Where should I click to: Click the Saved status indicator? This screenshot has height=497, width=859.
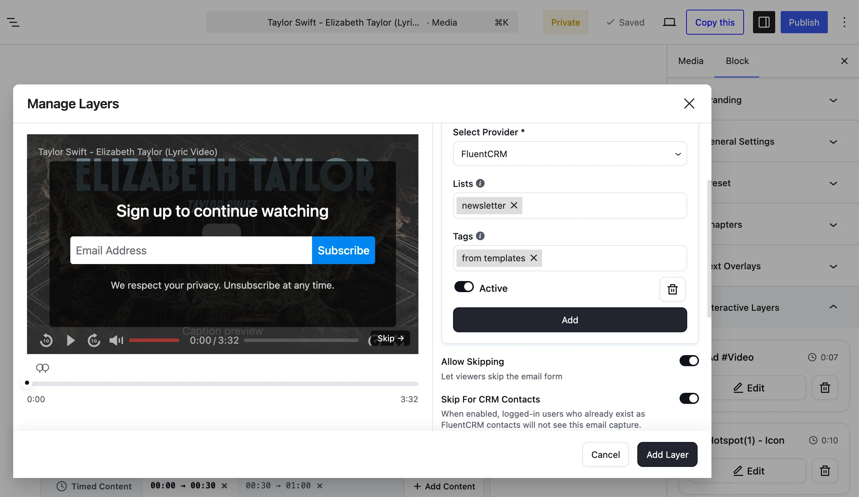click(626, 22)
